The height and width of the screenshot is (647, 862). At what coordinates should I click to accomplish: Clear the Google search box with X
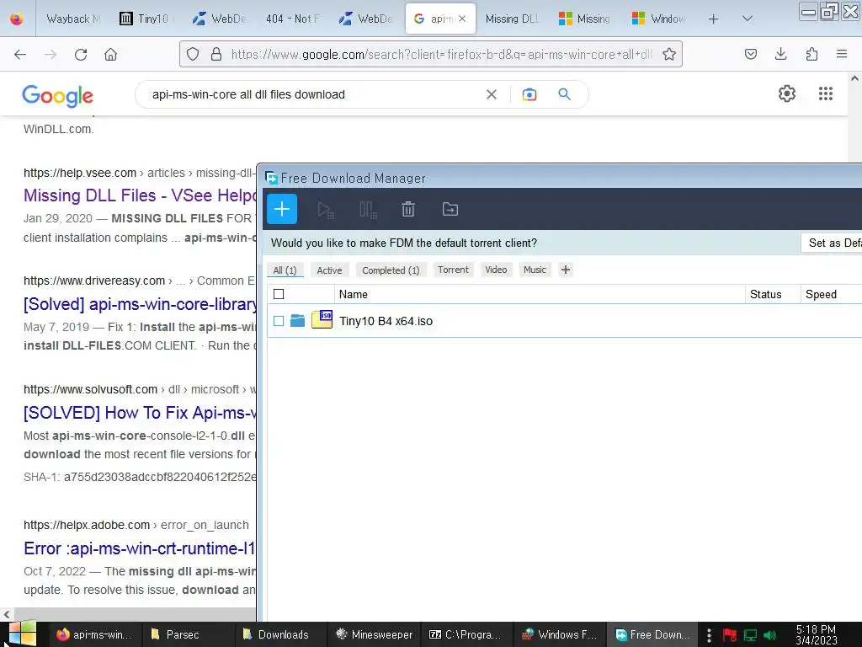pos(492,94)
